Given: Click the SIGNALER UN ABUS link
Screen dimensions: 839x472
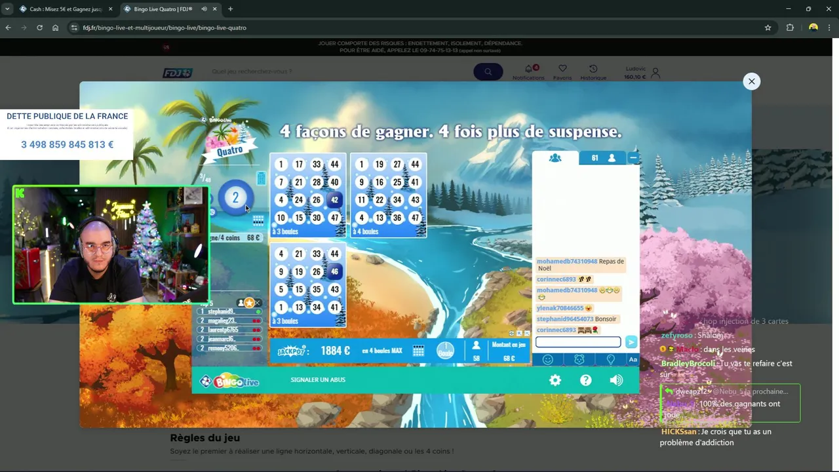Looking at the screenshot, I should pos(318,380).
